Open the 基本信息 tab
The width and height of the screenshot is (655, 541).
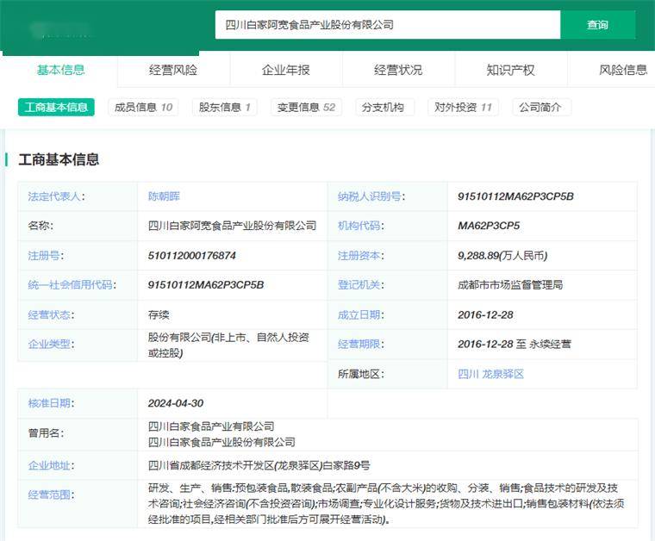tap(60, 70)
